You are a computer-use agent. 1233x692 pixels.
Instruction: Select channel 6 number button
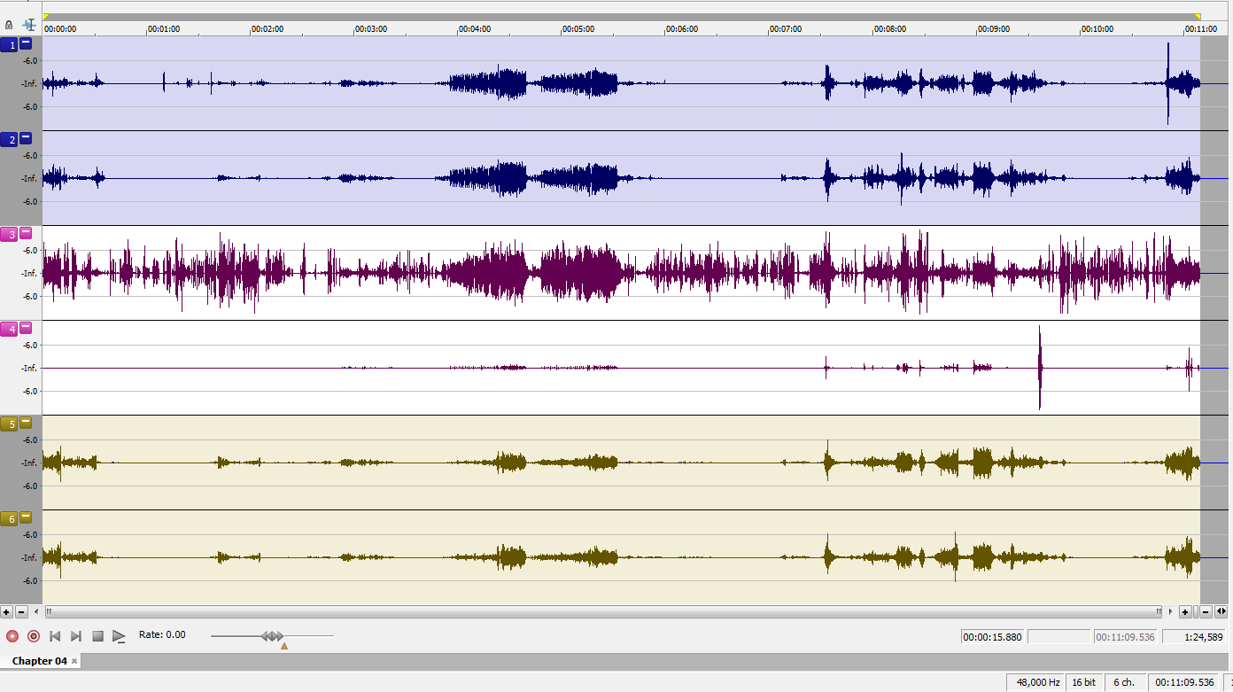coord(9,519)
